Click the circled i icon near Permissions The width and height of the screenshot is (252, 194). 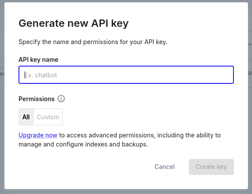pyautogui.click(x=61, y=99)
